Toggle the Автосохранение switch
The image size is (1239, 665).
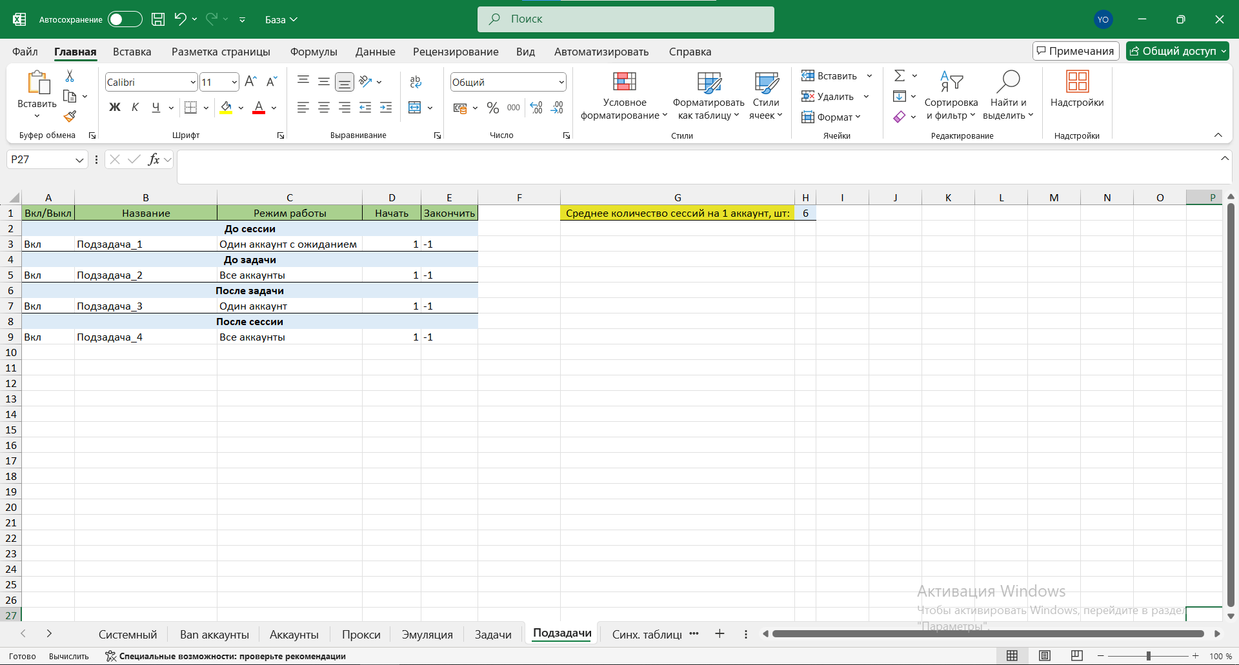point(125,19)
